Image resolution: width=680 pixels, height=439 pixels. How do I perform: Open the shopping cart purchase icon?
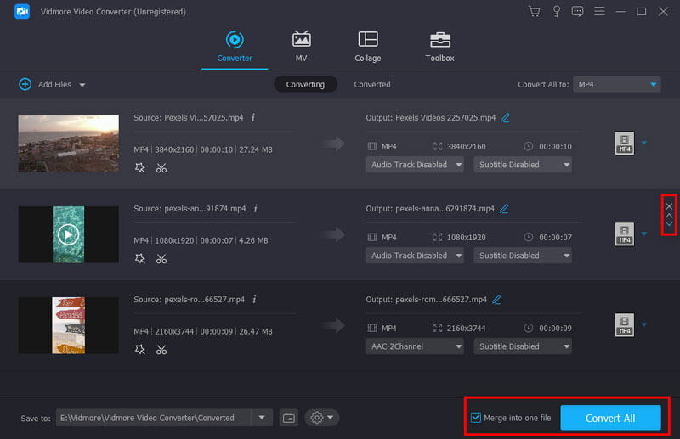534,12
